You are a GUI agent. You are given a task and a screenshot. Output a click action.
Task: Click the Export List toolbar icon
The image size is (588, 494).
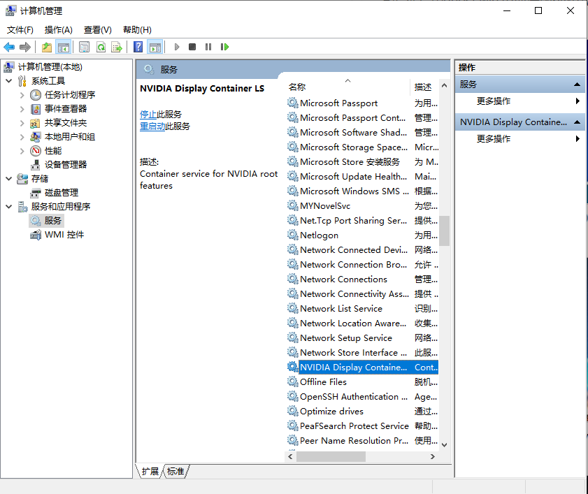(x=117, y=47)
